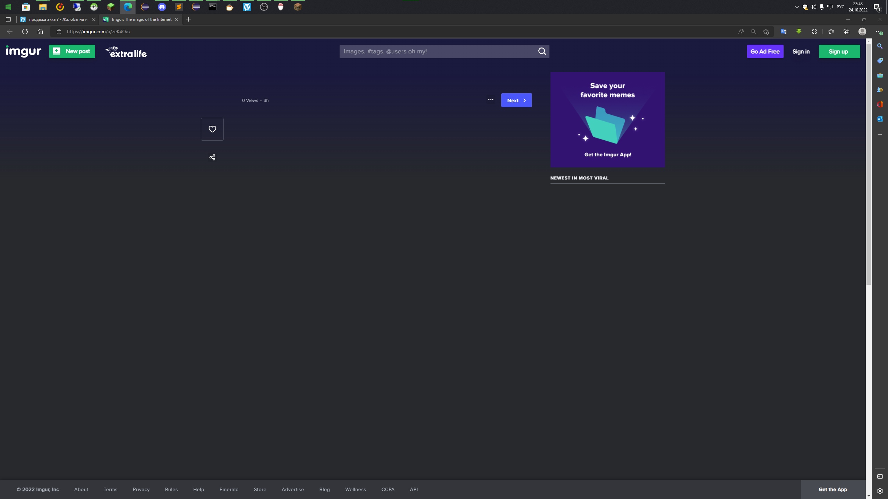Click the share post icon

pyautogui.click(x=212, y=157)
